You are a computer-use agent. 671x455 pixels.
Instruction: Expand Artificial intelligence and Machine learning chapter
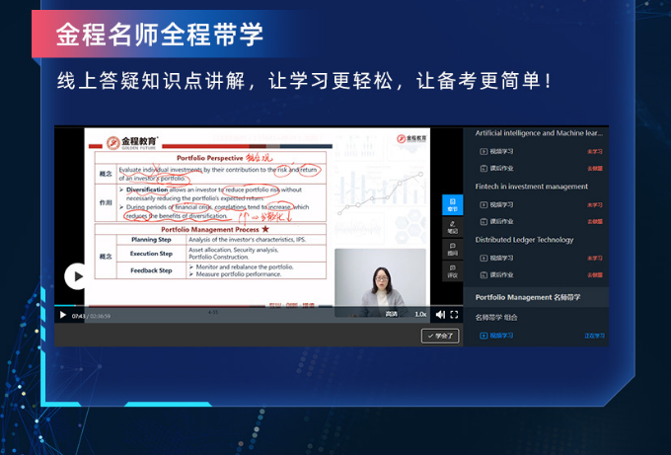tap(539, 133)
